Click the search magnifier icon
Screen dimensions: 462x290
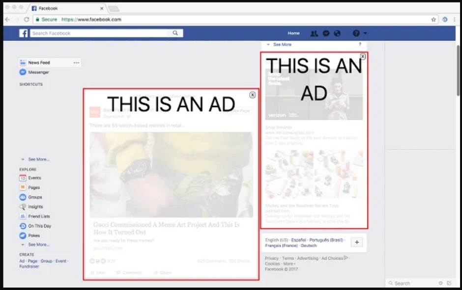tap(175, 33)
